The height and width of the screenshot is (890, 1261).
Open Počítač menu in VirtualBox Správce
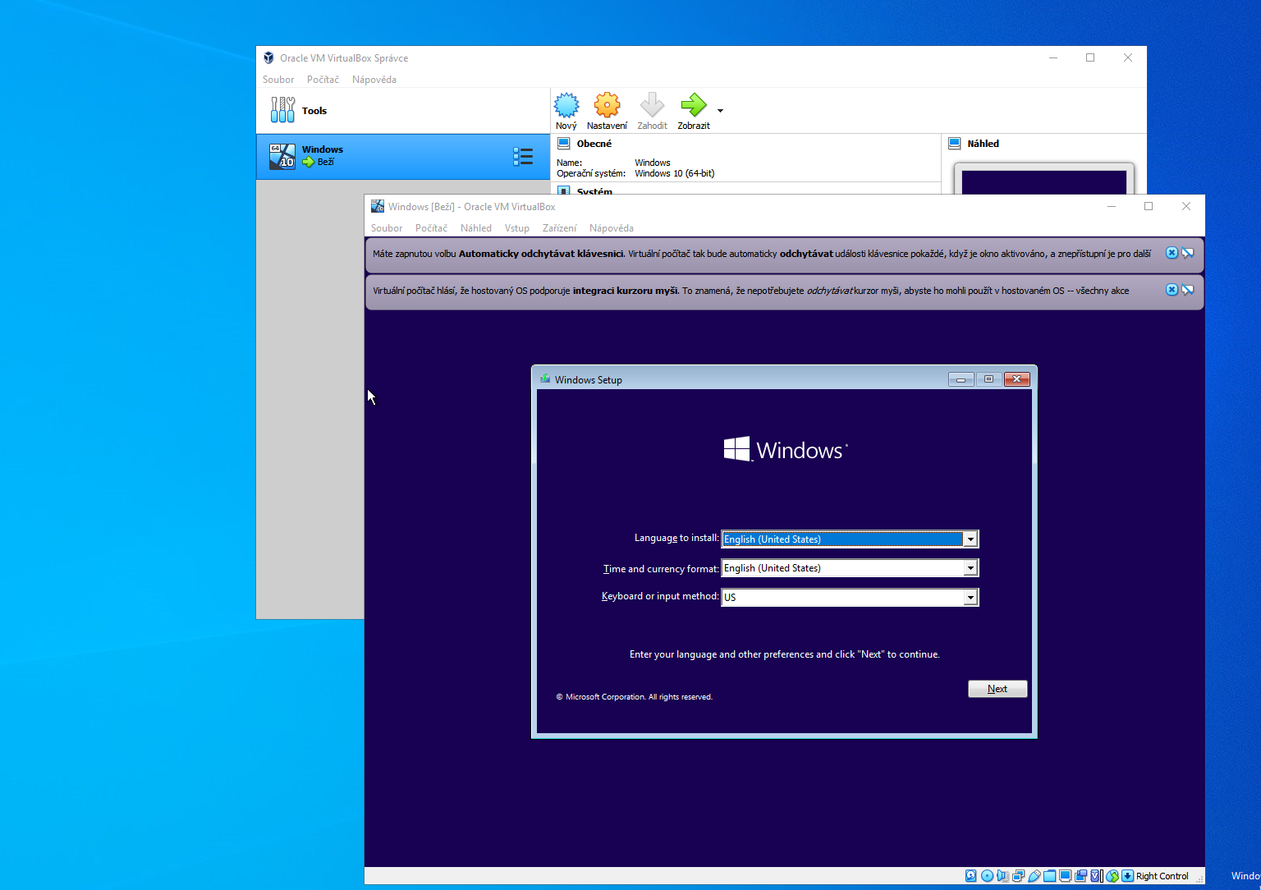(x=323, y=80)
